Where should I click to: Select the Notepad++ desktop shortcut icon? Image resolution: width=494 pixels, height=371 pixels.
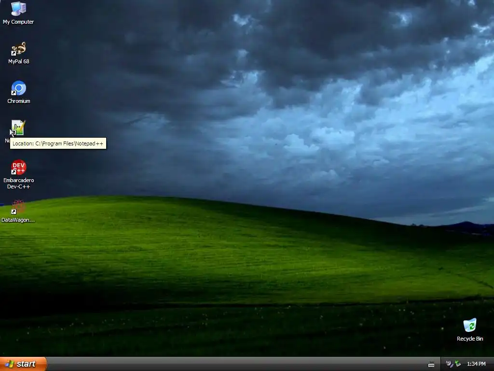pos(18,128)
